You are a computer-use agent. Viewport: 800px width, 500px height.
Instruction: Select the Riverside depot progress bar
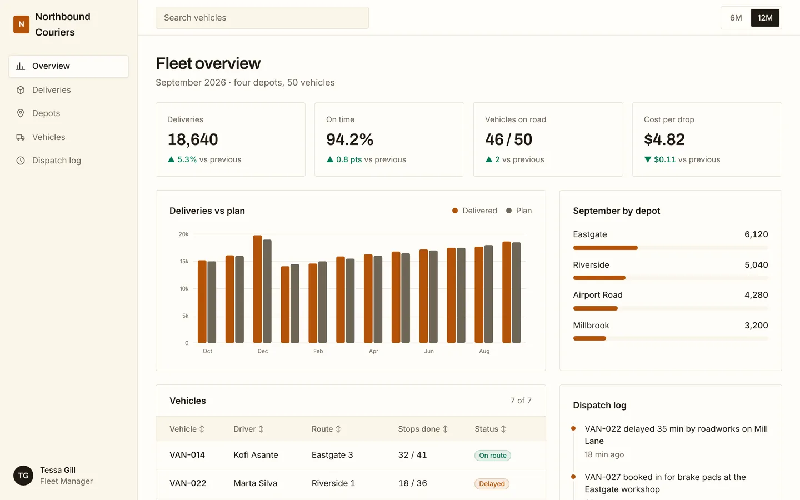click(x=671, y=278)
